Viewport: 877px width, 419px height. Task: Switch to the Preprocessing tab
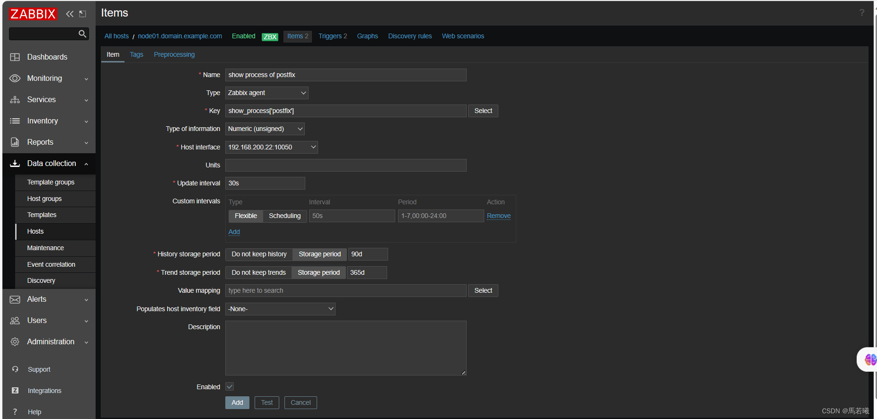point(174,54)
